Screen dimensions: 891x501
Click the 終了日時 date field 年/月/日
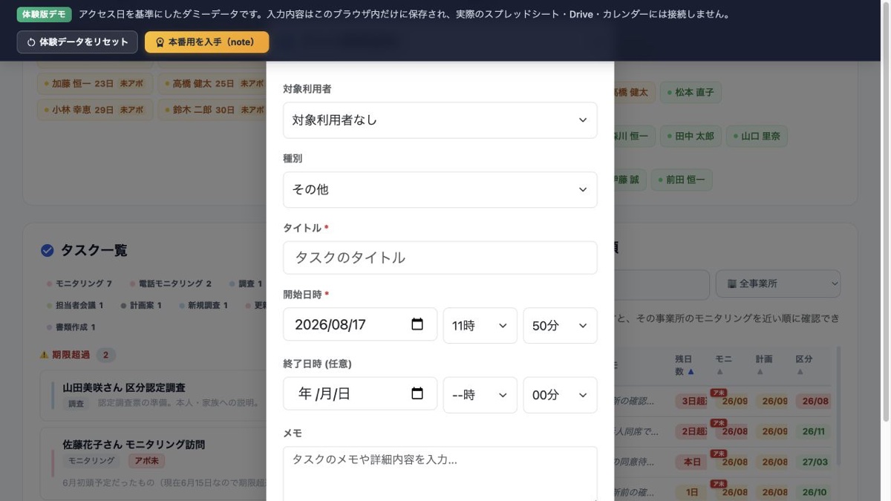(359, 395)
